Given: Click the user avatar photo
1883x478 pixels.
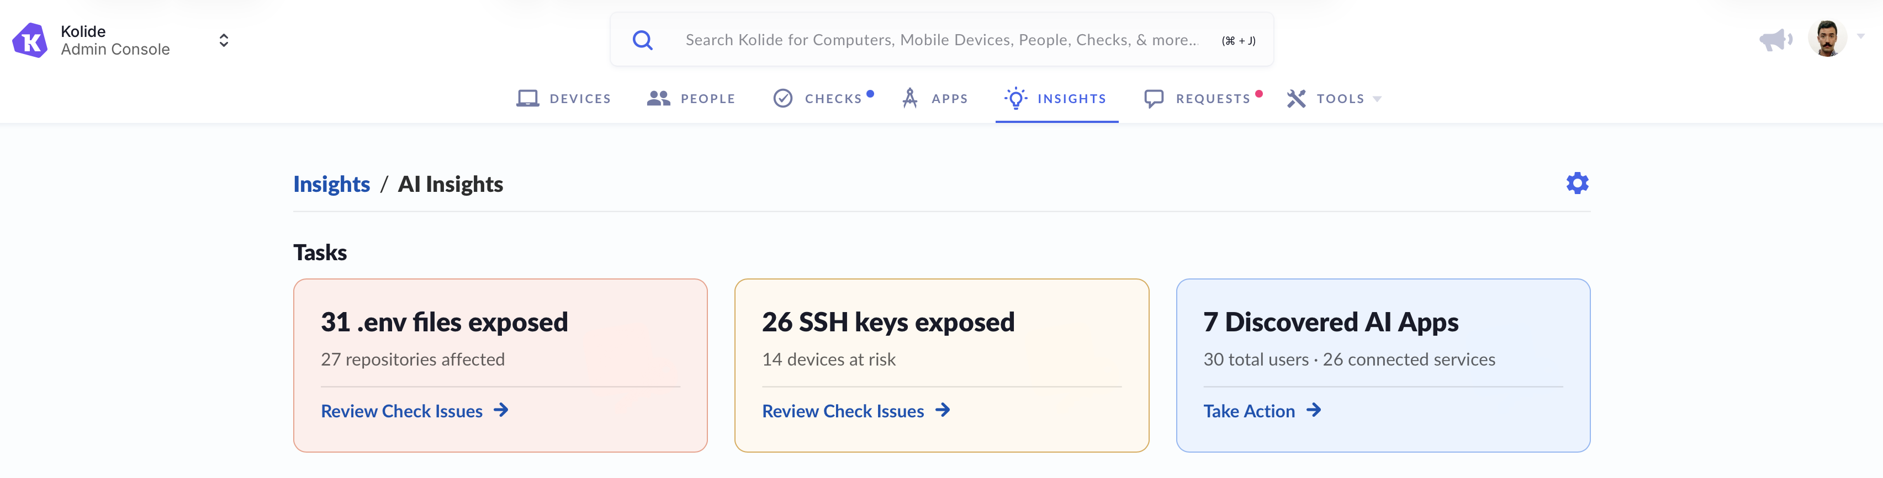Looking at the screenshot, I should 1827,39.
